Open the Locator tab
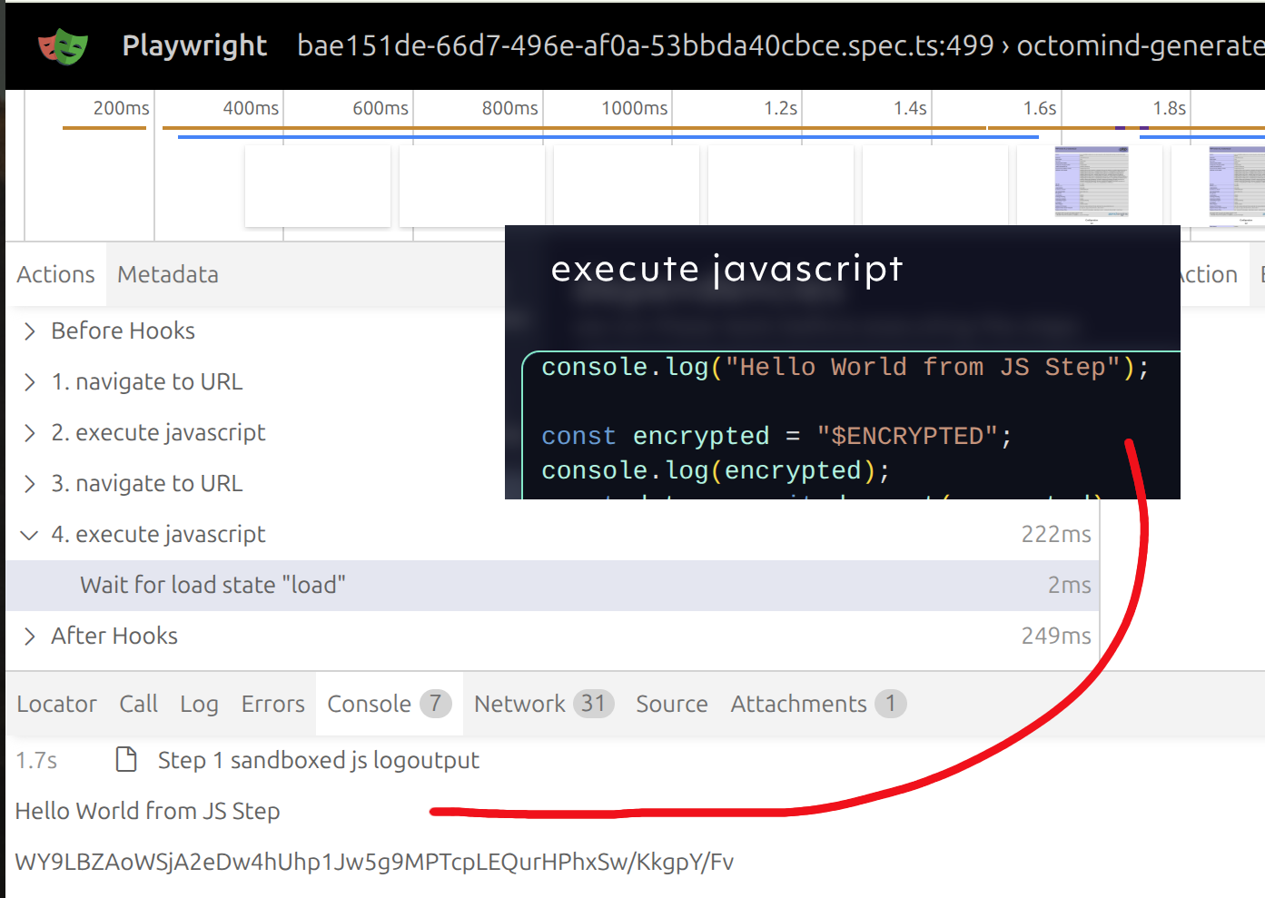The image size is (1265, 898). click(56, 704)
